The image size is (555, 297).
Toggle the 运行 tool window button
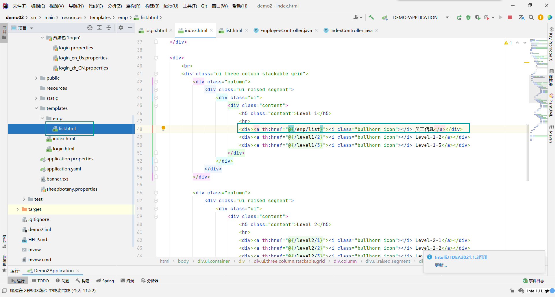[x=18, y=281]
